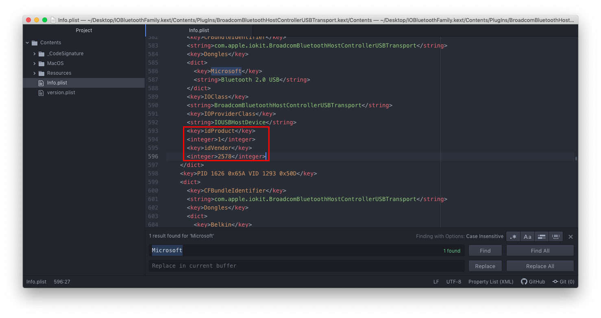Click the document proxy icon in title bar

(53, 19)
